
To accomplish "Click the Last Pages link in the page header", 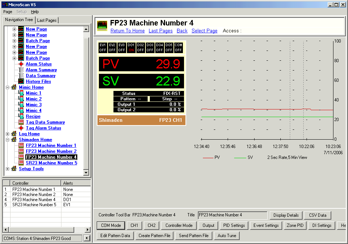I will click(161, 31).
